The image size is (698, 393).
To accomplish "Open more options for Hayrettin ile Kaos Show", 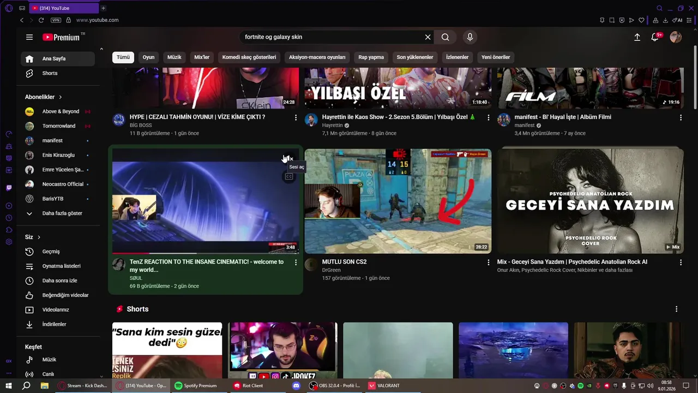I will point(489,117).
